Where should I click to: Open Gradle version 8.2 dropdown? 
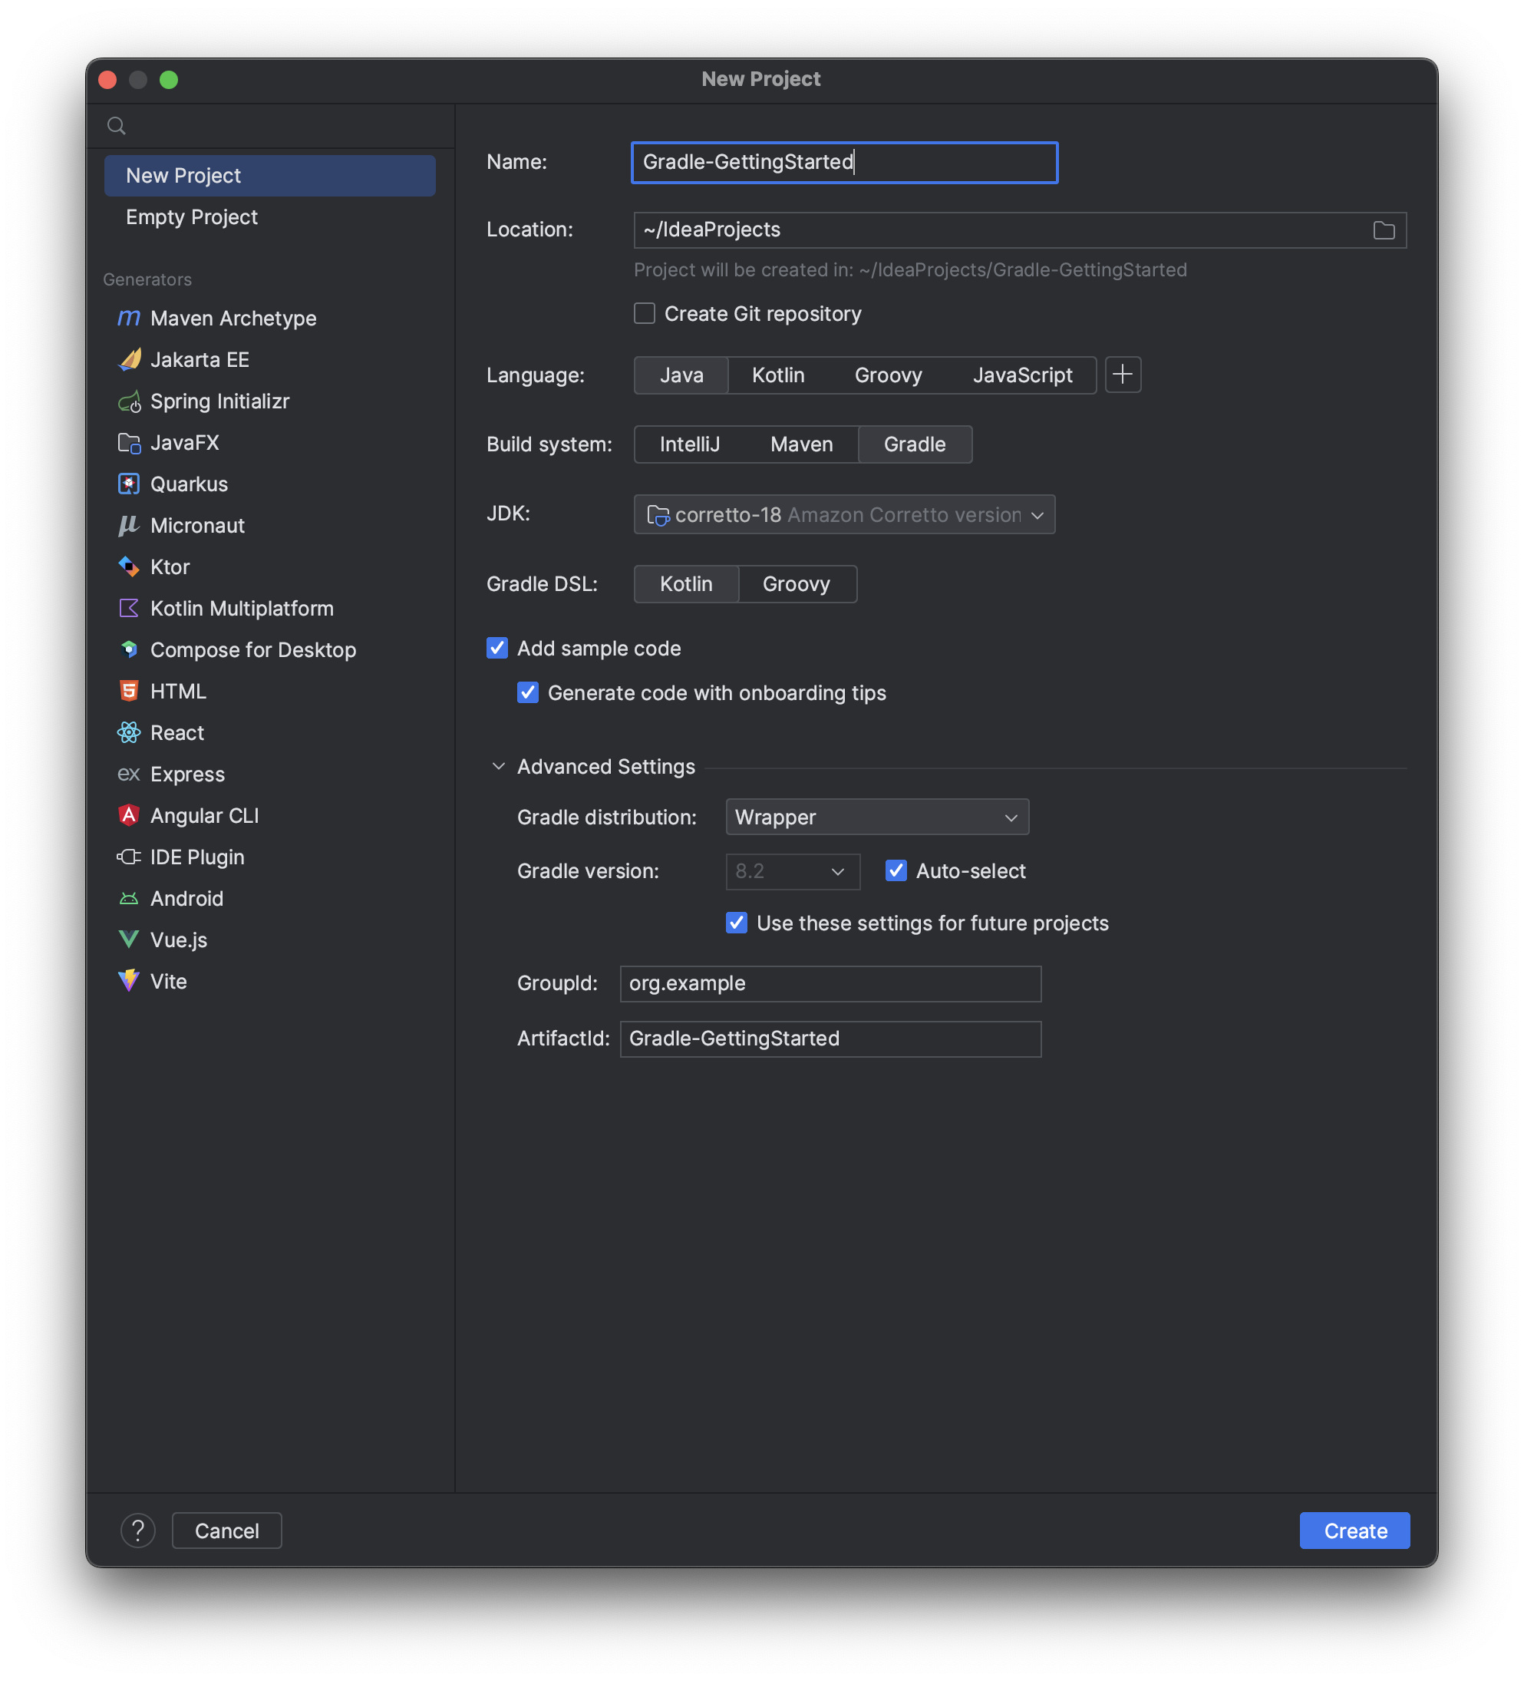[793, 871]
